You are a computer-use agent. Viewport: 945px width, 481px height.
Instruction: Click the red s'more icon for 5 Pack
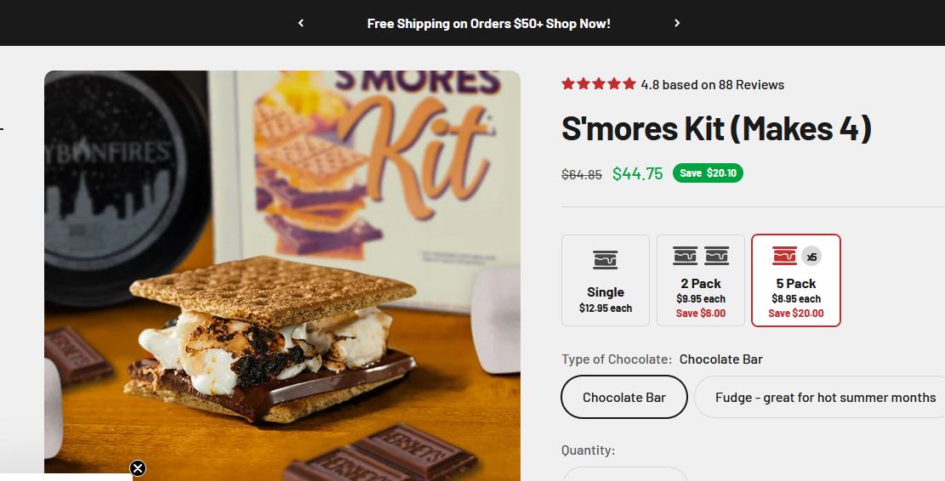point(784,256)
